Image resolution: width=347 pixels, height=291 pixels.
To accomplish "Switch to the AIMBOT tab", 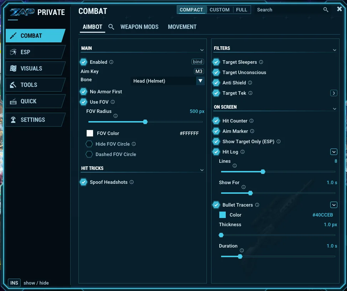I will tap(92, 27).
